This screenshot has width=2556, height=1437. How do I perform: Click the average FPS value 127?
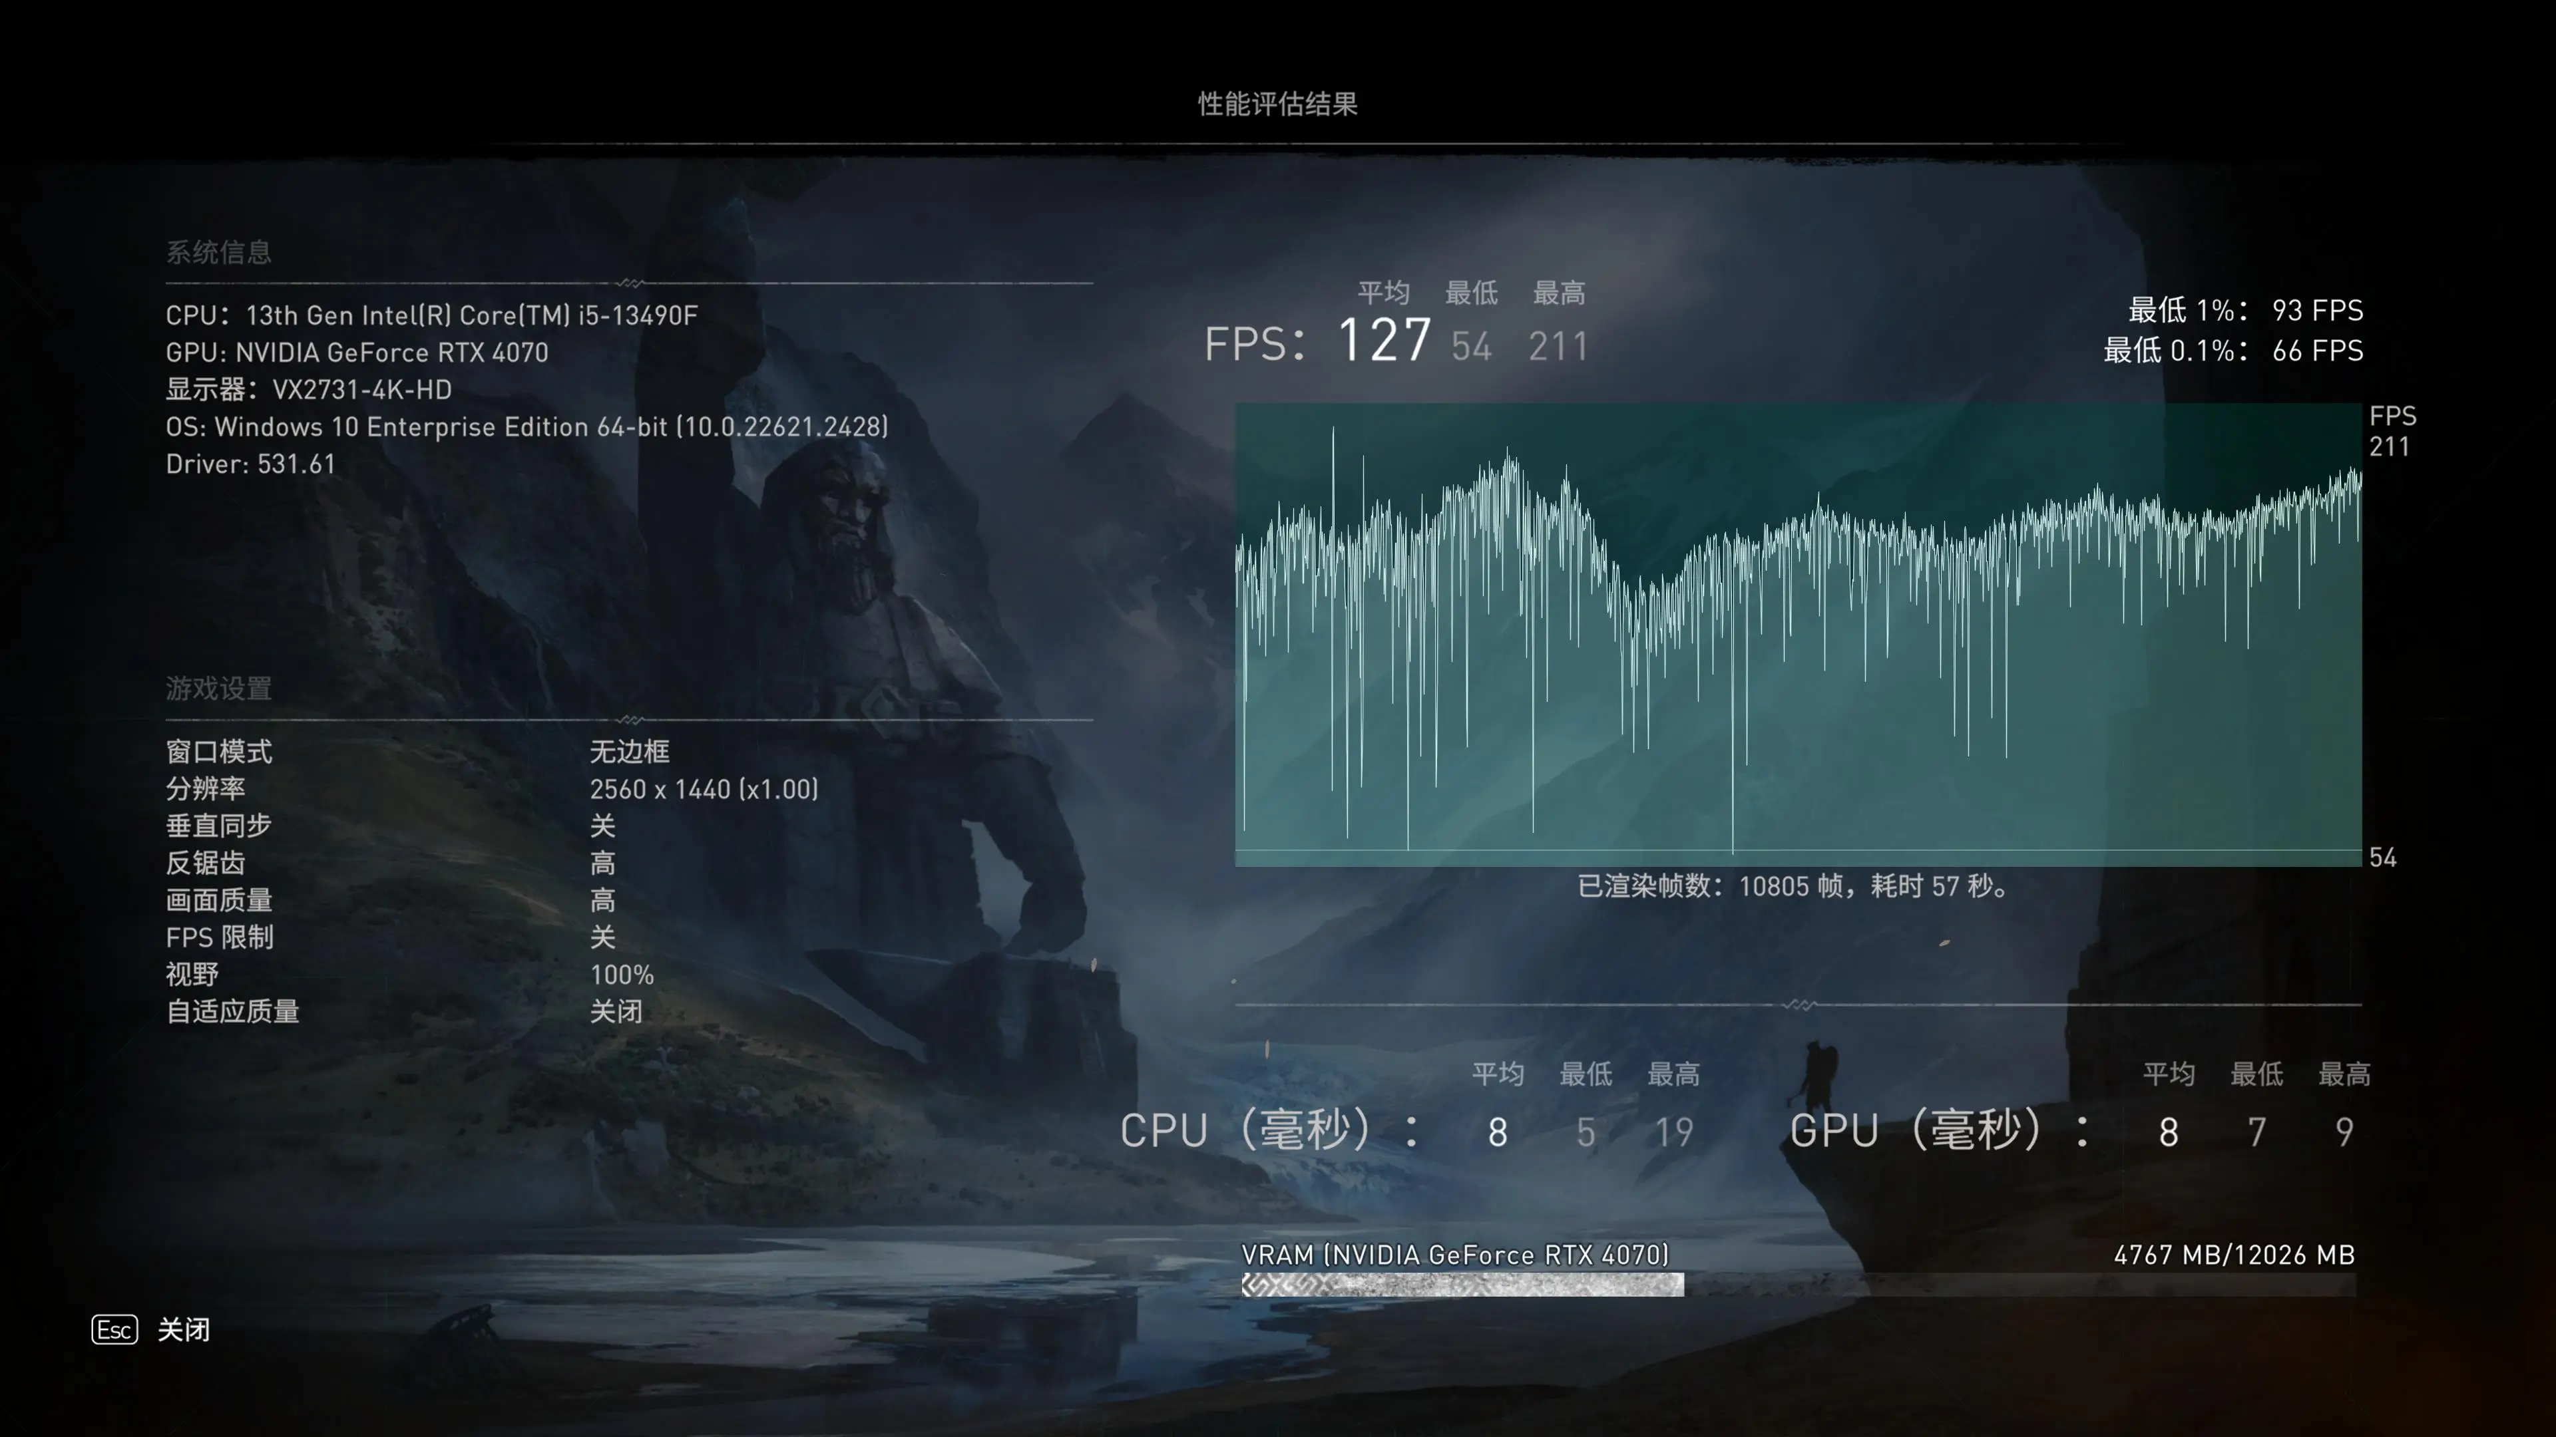(x=1382, y=342)
